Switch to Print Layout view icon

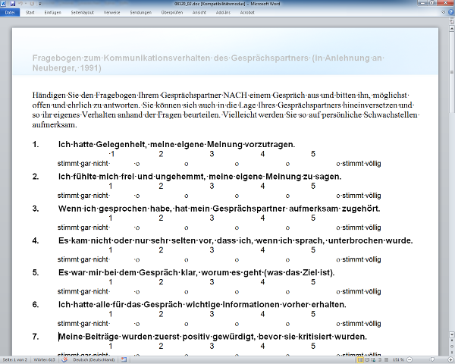[x=361, y=359]
